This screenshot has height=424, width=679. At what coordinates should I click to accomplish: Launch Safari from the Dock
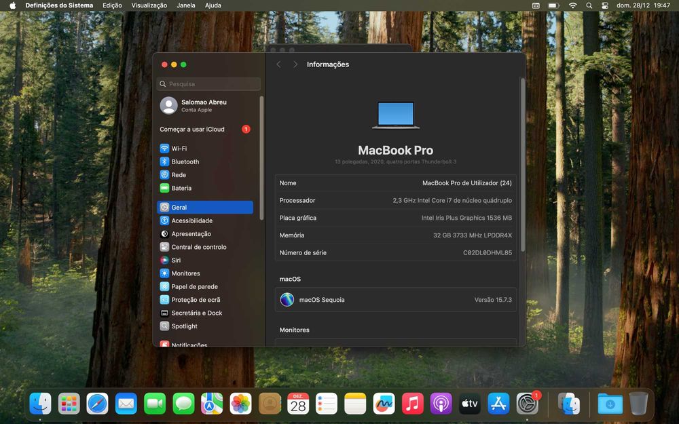click(x=97, y=404)
